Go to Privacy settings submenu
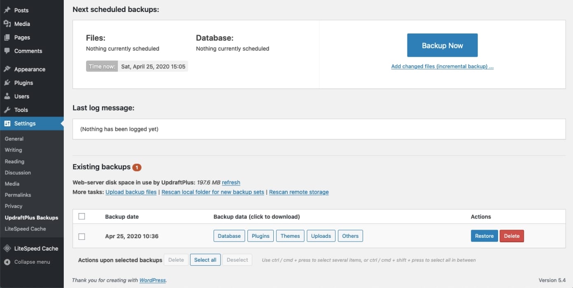This screenshot has width=573, height=288. pyautogui.click(x=14, y=206)
